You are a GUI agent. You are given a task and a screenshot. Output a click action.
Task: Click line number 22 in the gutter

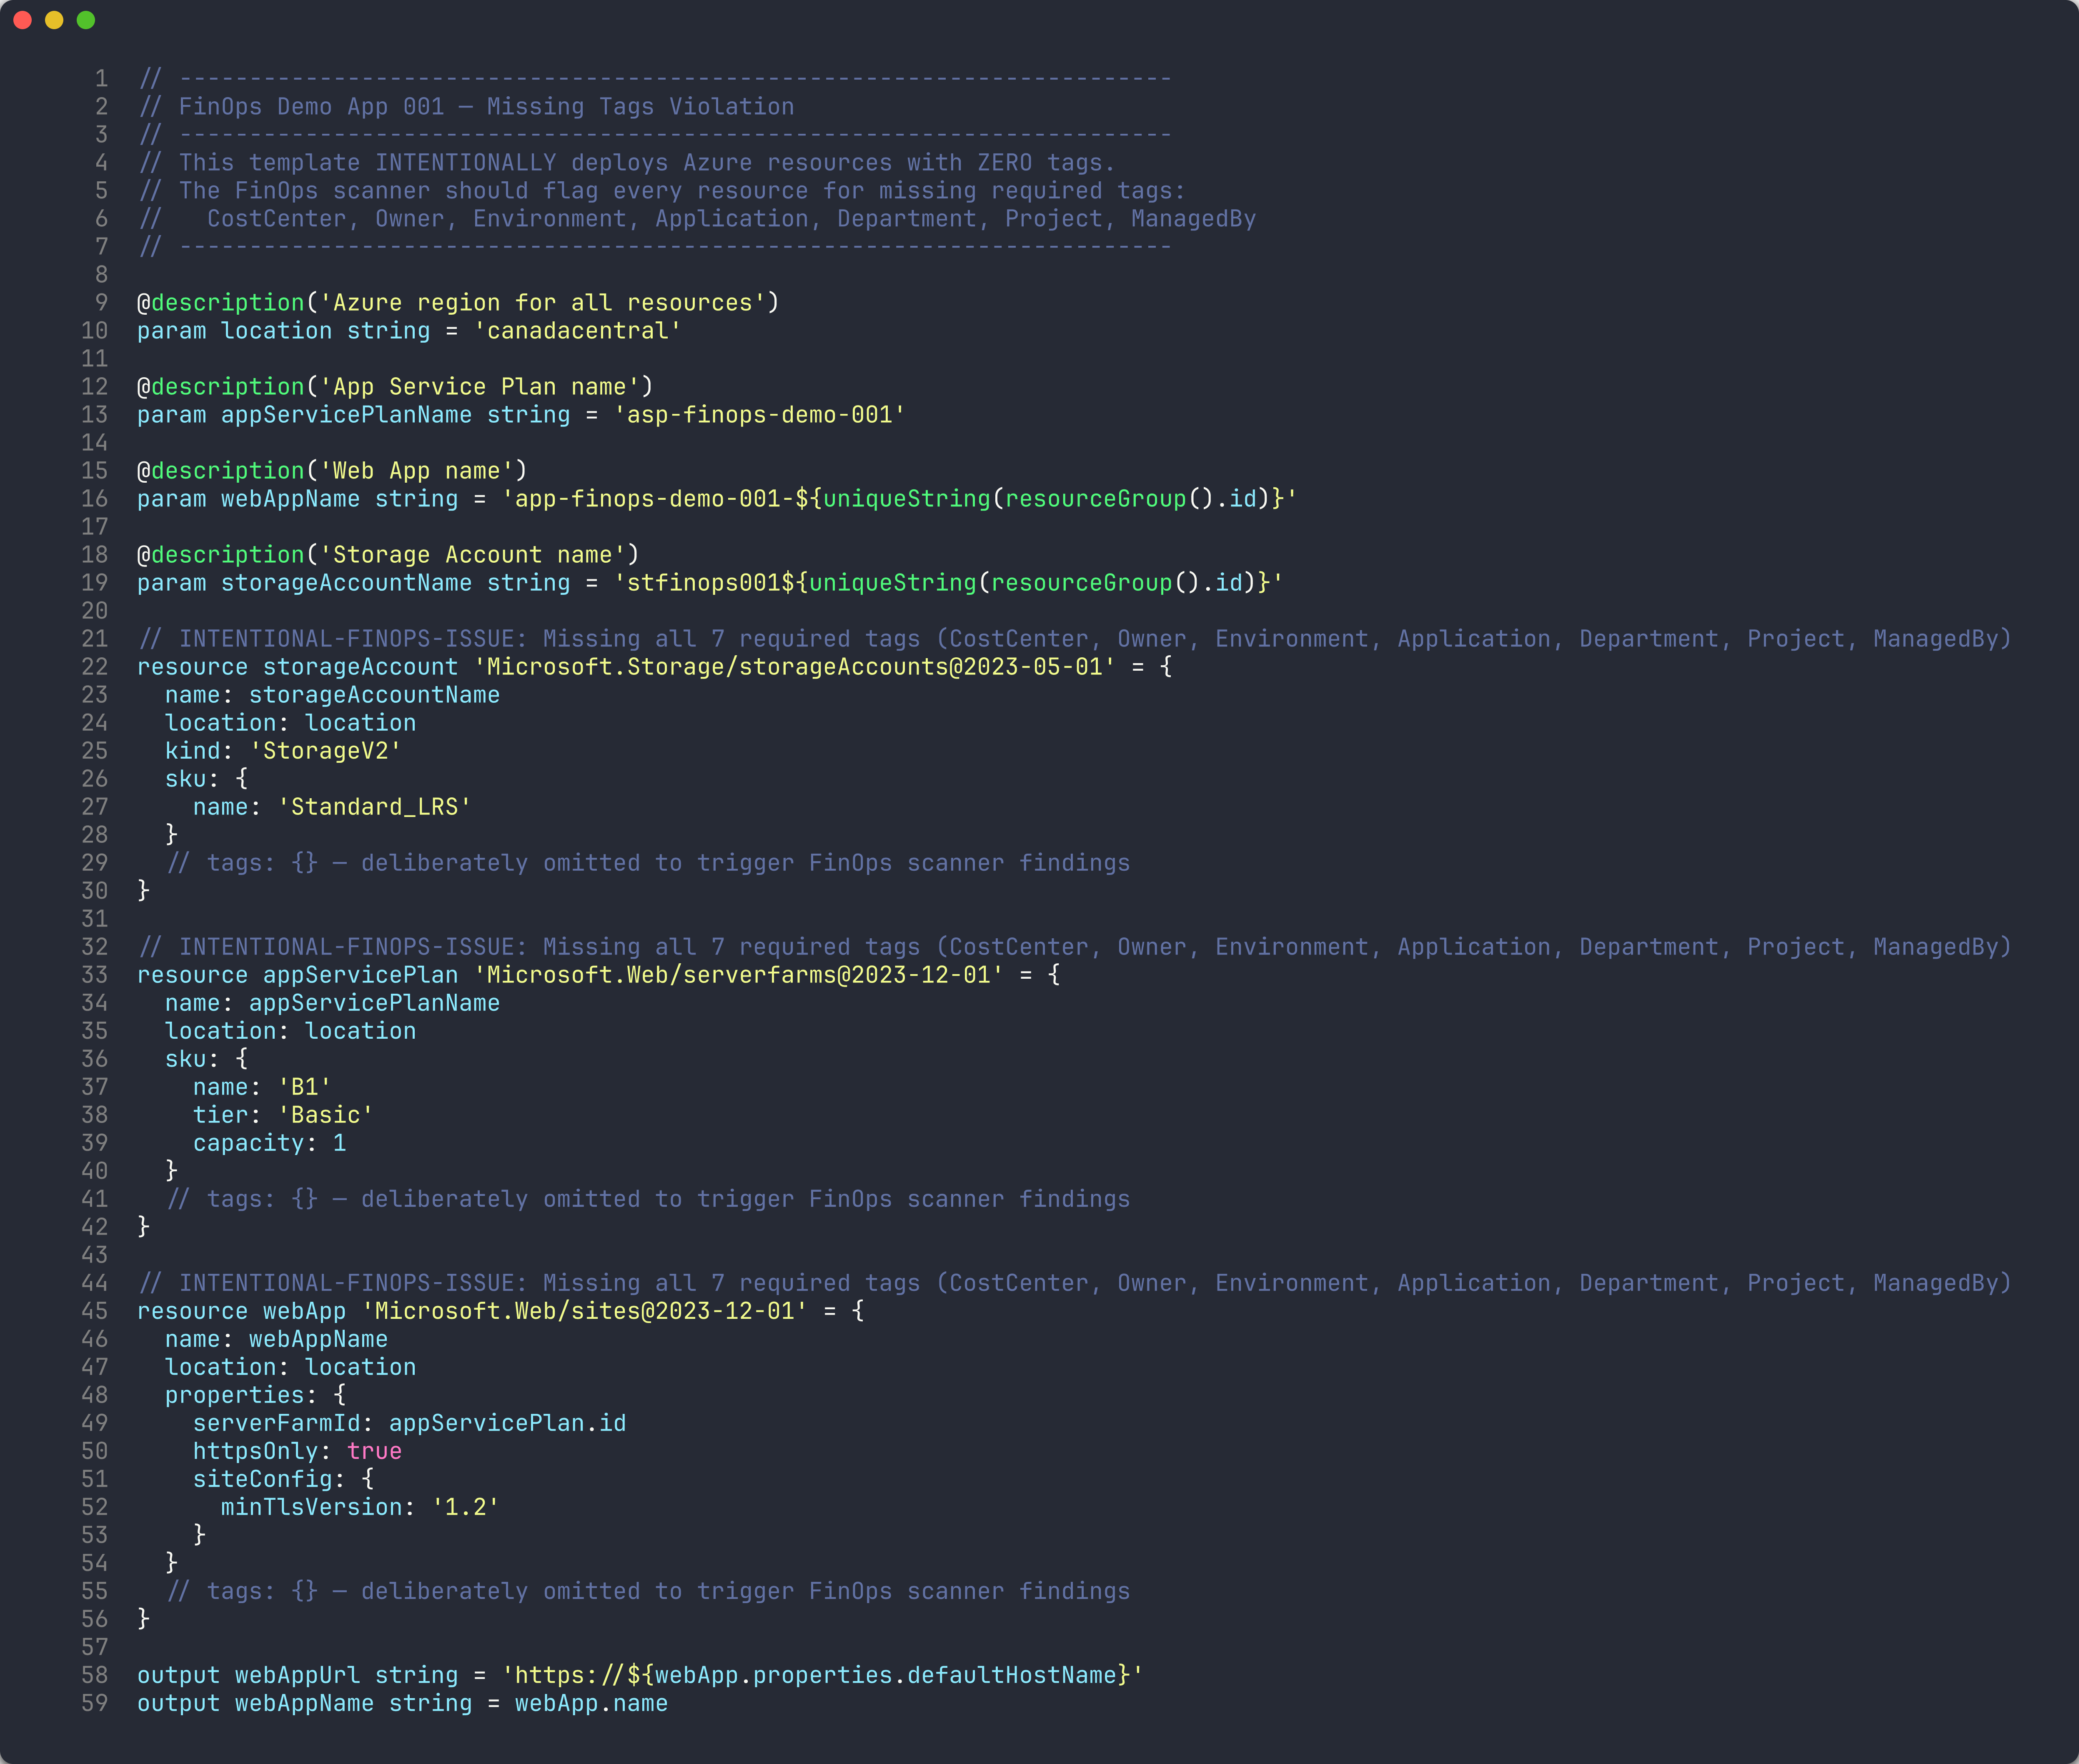coord(95,667)
